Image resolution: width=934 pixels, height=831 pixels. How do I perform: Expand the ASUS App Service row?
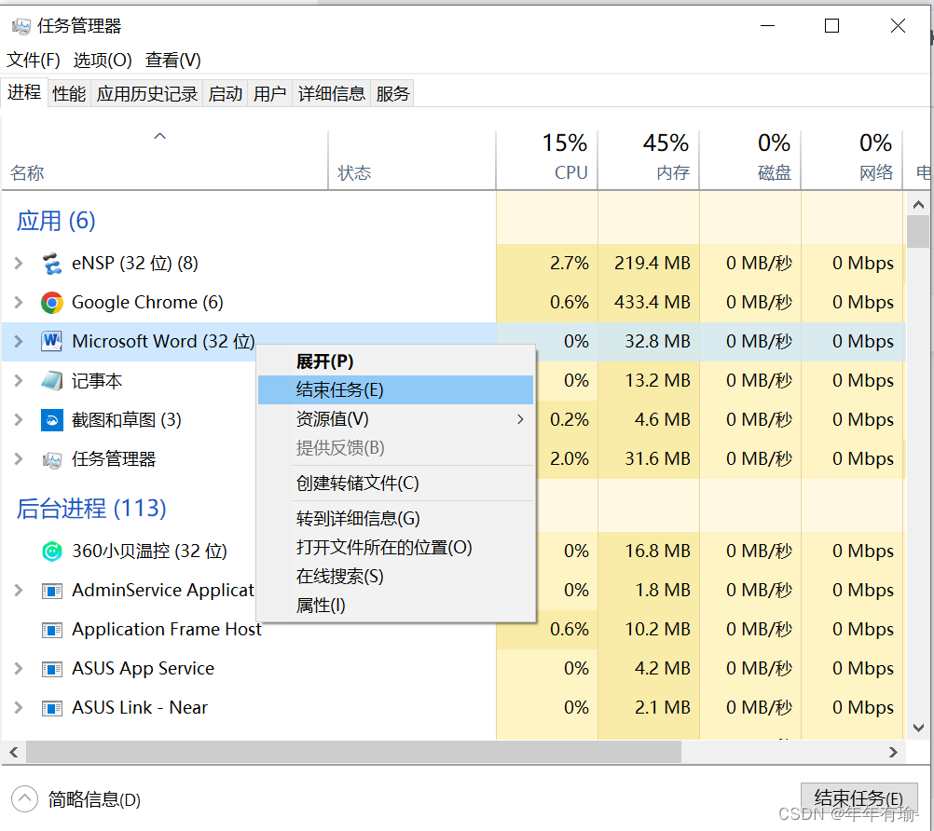point(19,669)
